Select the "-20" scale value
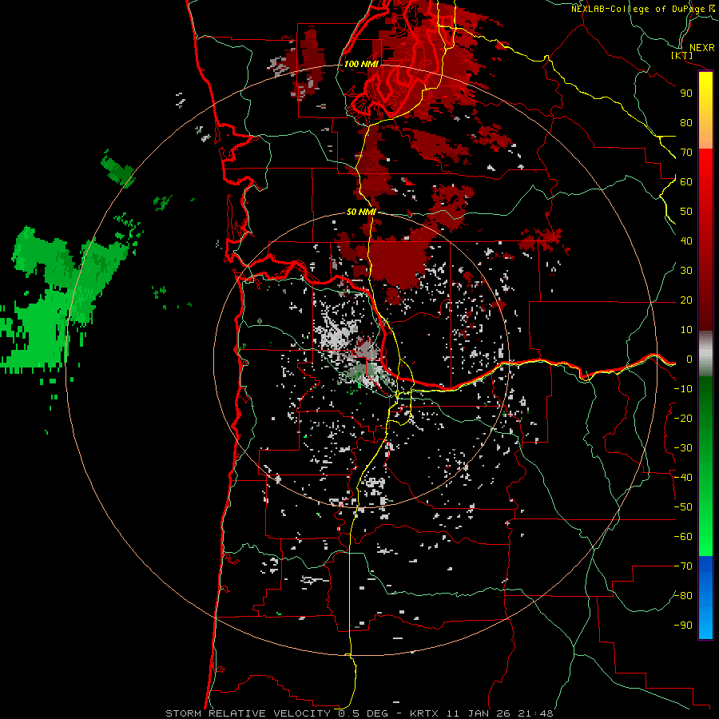Image resolution: width=719 pixels, height=719 pixels. pyautogui.click(x=683, y=419)
